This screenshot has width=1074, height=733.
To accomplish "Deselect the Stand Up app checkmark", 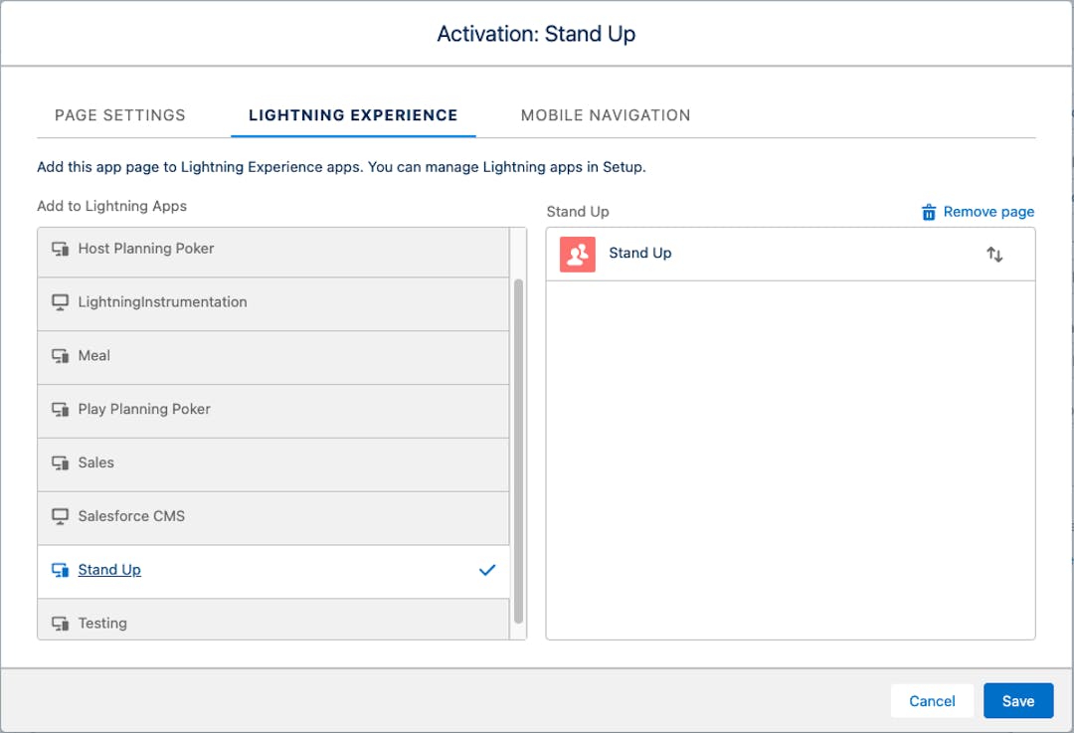I will click(x=486, y=570).
